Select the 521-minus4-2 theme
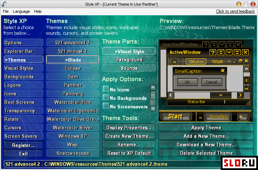 73,51
